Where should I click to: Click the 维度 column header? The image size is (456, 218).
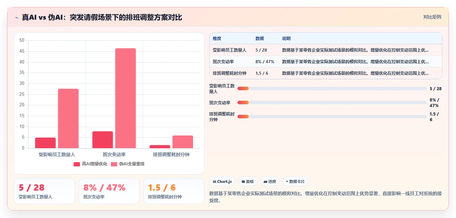click(217, 39)
